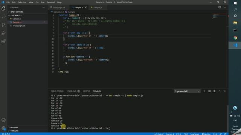
Task: Open the Help menu
Action: [59, 2]
